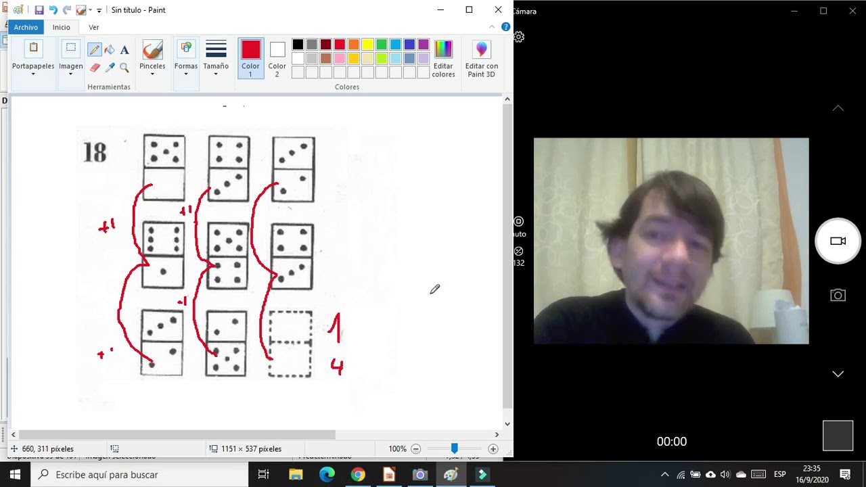The height and width of the screenshot is (487, 866).
Task: Open the Archivo menu
Action: tap(26, 27)
